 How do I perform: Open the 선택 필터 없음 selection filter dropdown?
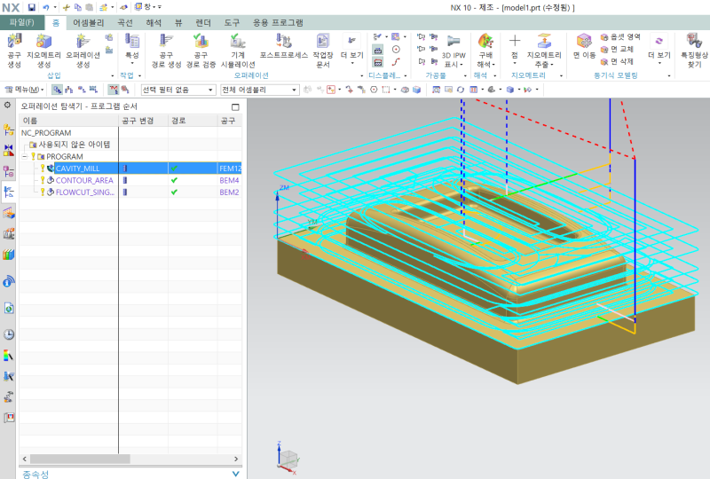(178, 90)
